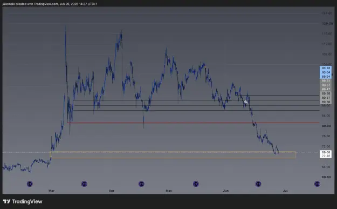
Task: Click the 89.38 price label
Action: (x=326, y=93)
